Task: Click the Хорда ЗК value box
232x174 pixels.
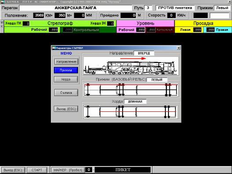Action: [x=111, y=23]
